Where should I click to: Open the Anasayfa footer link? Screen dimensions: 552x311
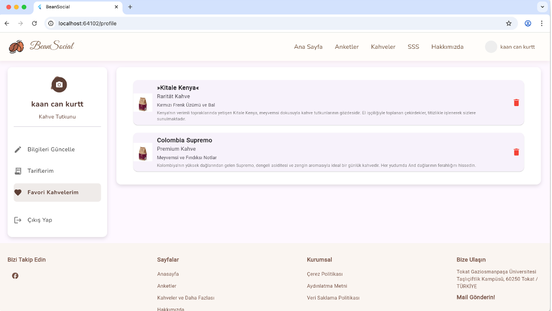168,274
